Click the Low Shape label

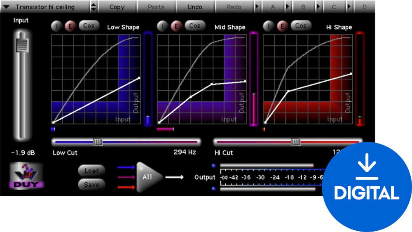click(123, 27)
